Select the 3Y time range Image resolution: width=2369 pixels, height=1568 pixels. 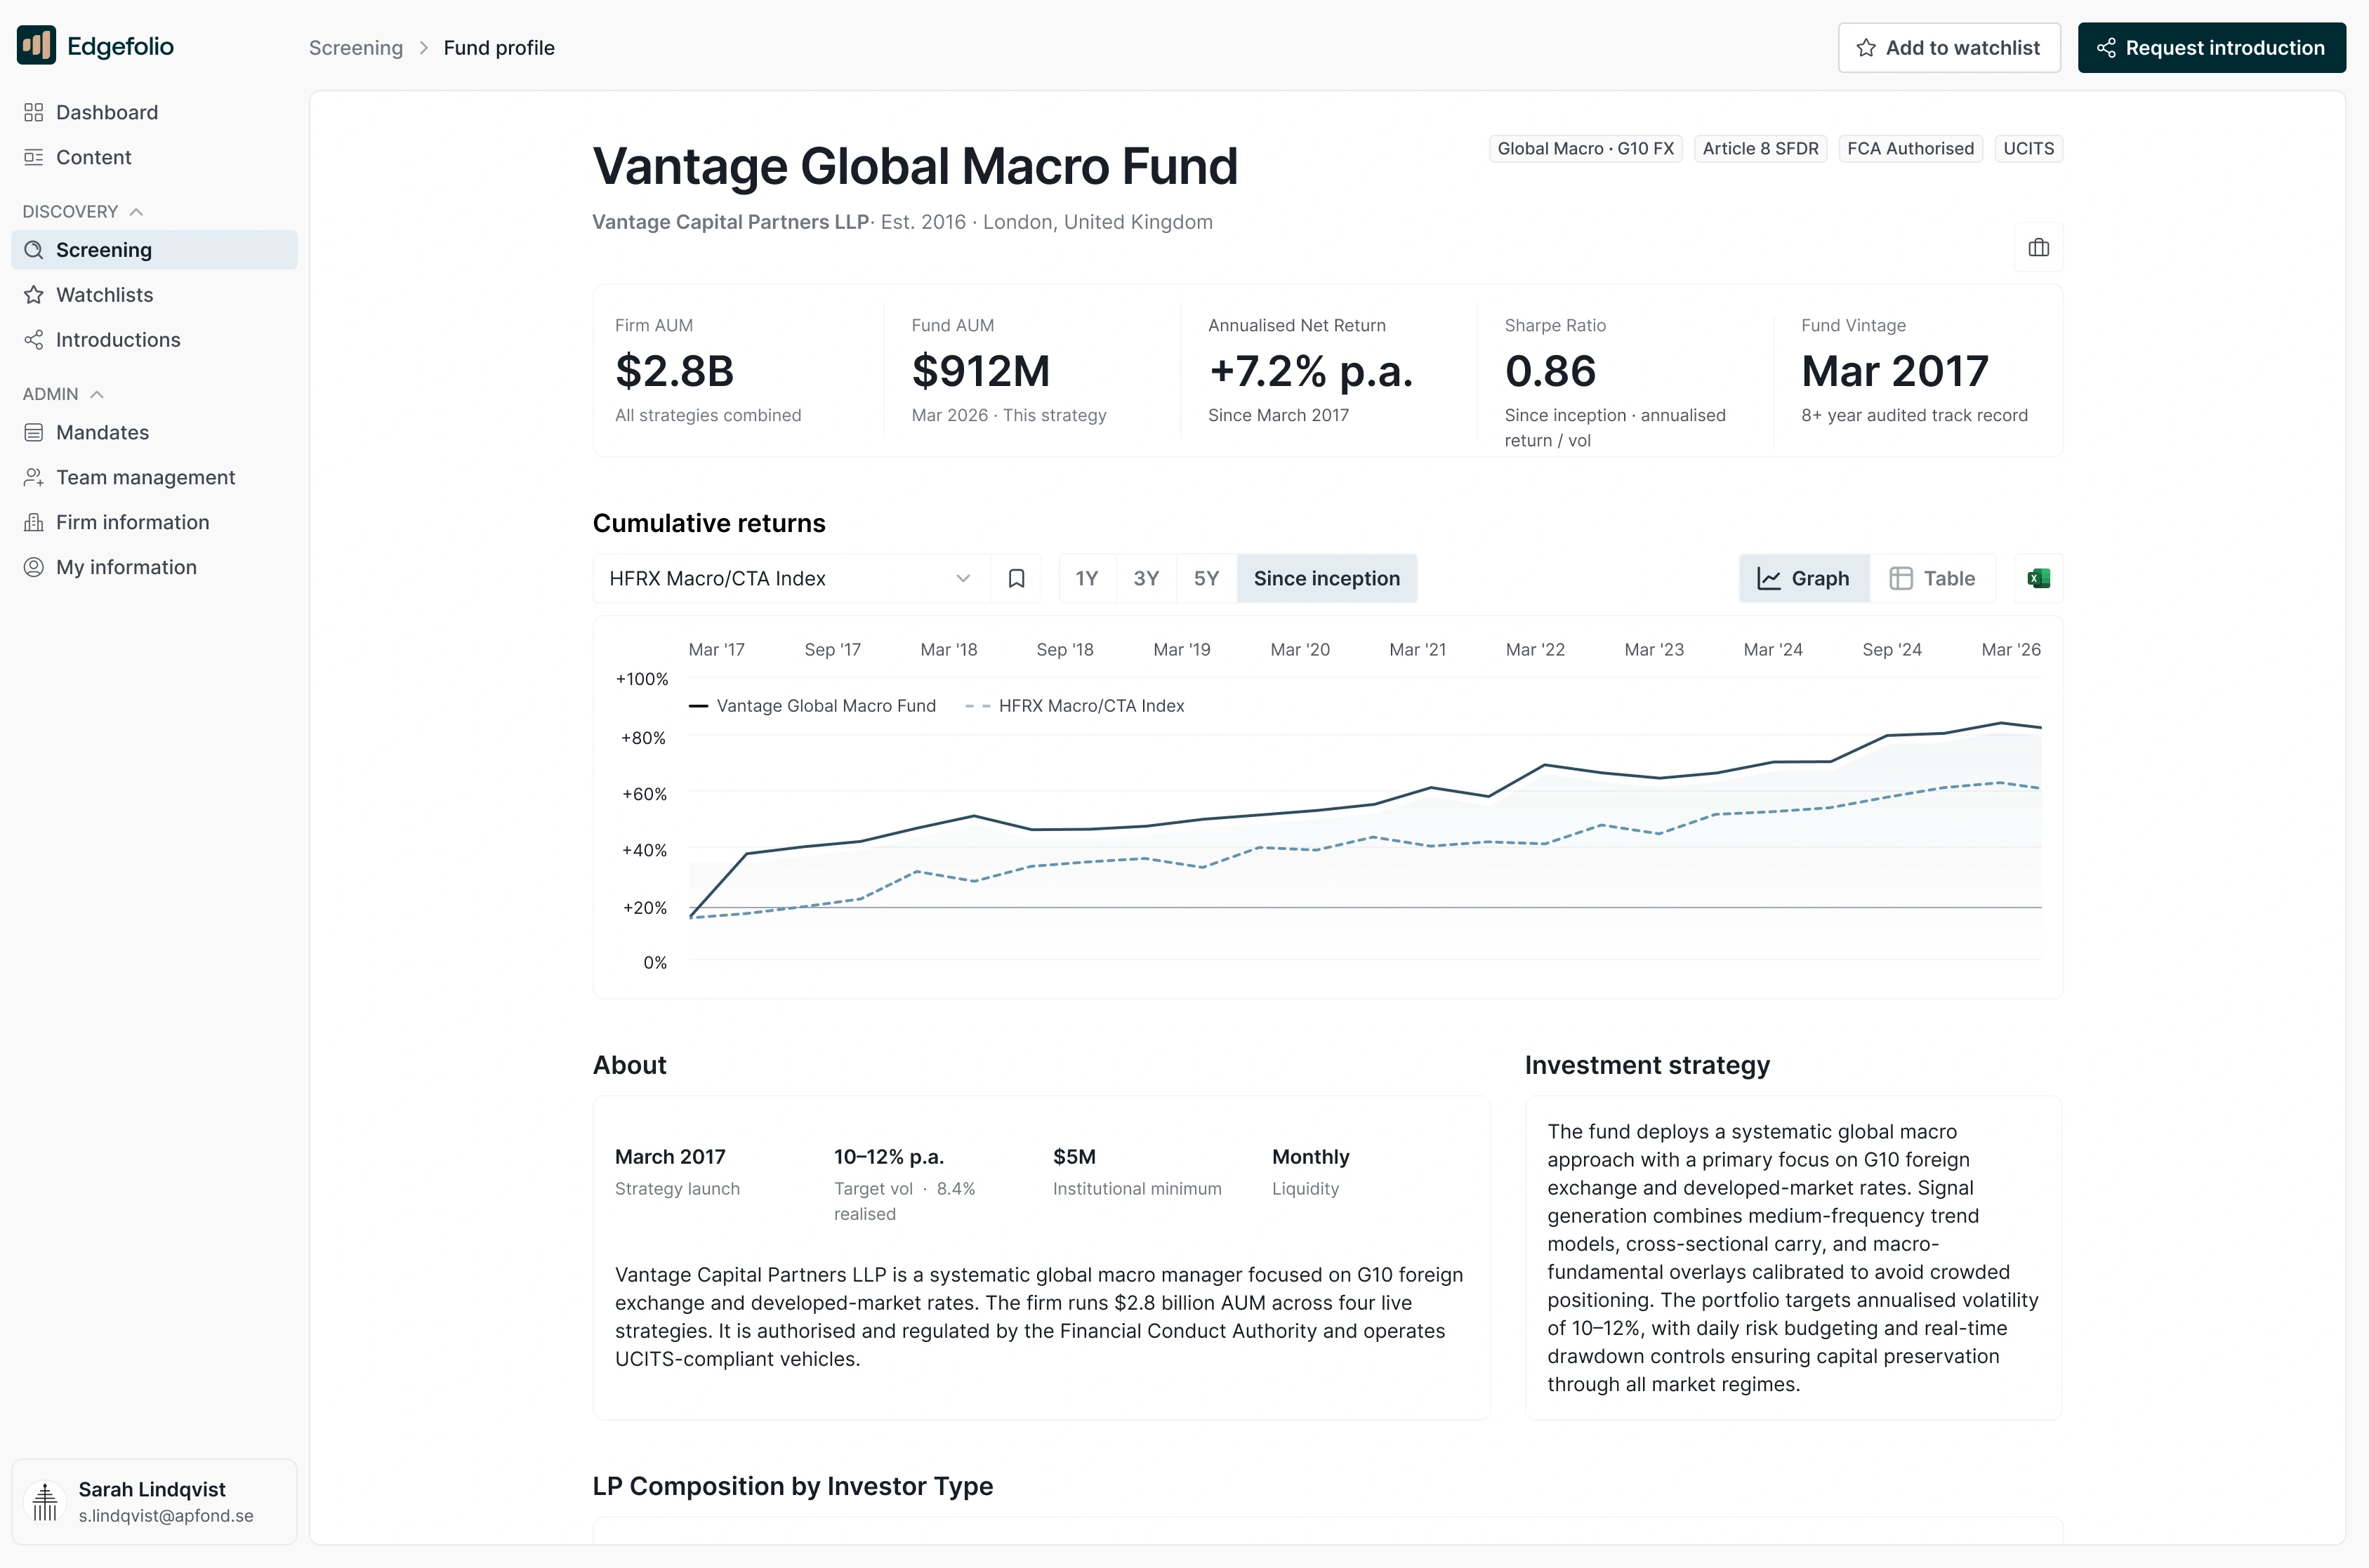(x=1147, y=578)
